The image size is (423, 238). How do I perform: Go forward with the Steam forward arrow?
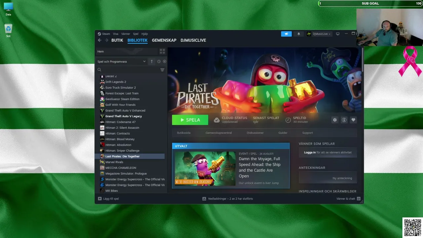[x=106, y=40]
